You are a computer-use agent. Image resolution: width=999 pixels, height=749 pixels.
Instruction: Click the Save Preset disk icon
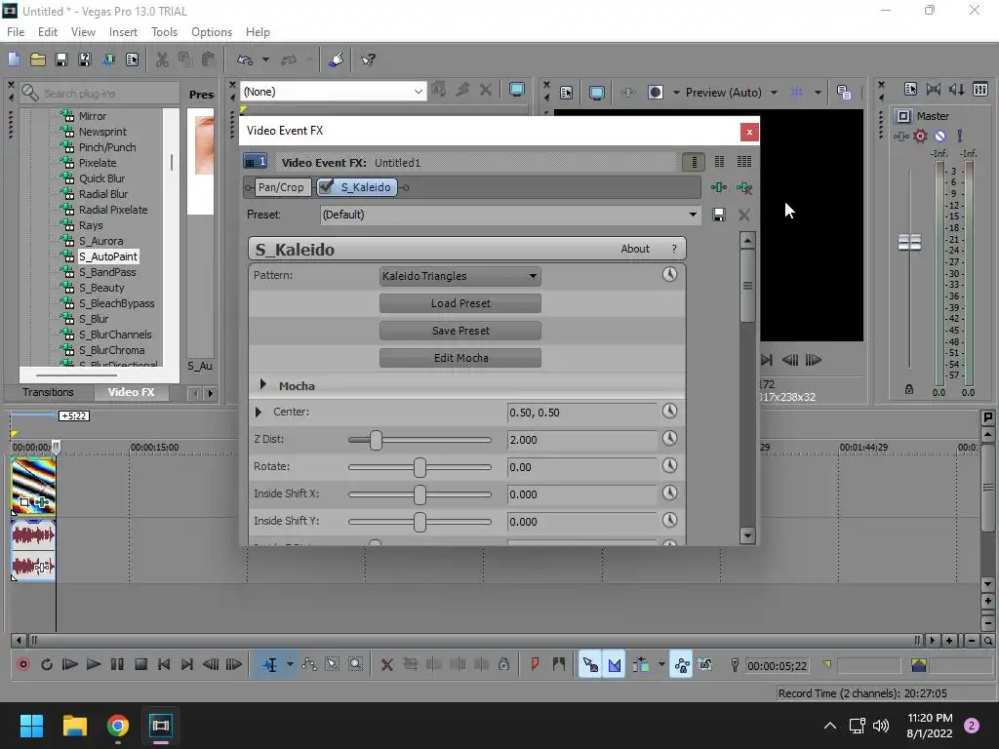point(719,215)
